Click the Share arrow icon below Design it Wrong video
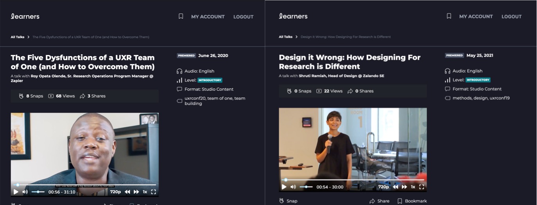Image resolution: width=537 pixels, height=205 pixels. (372, 201)
